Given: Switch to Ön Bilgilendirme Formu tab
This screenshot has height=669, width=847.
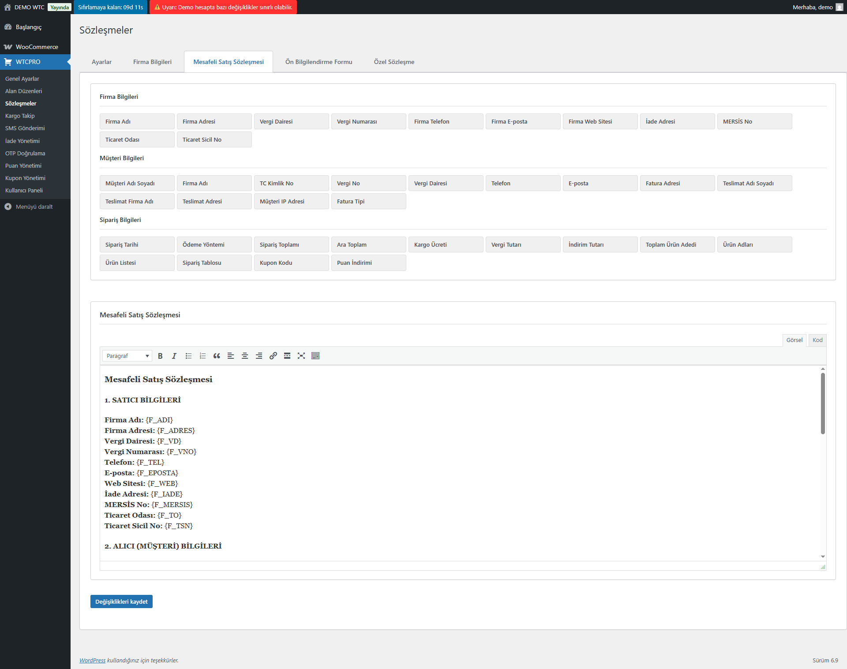Looking at the screenshot, I should (319, 62).
